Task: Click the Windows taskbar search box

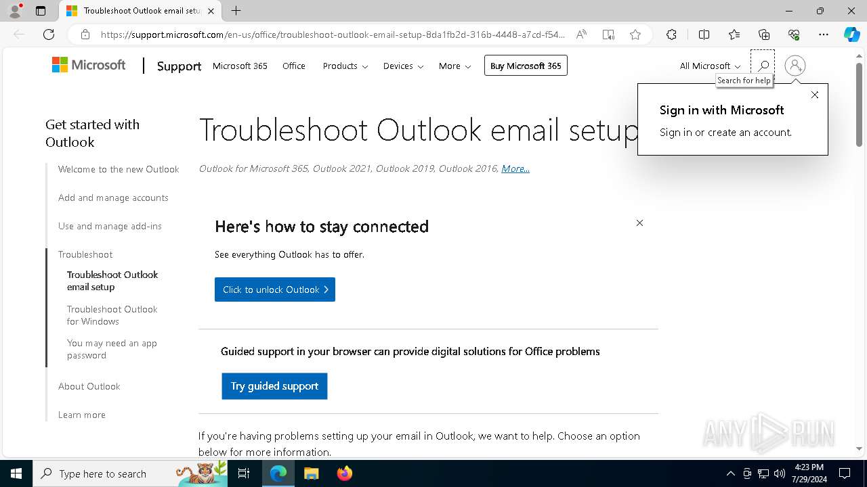Action: 130,473
